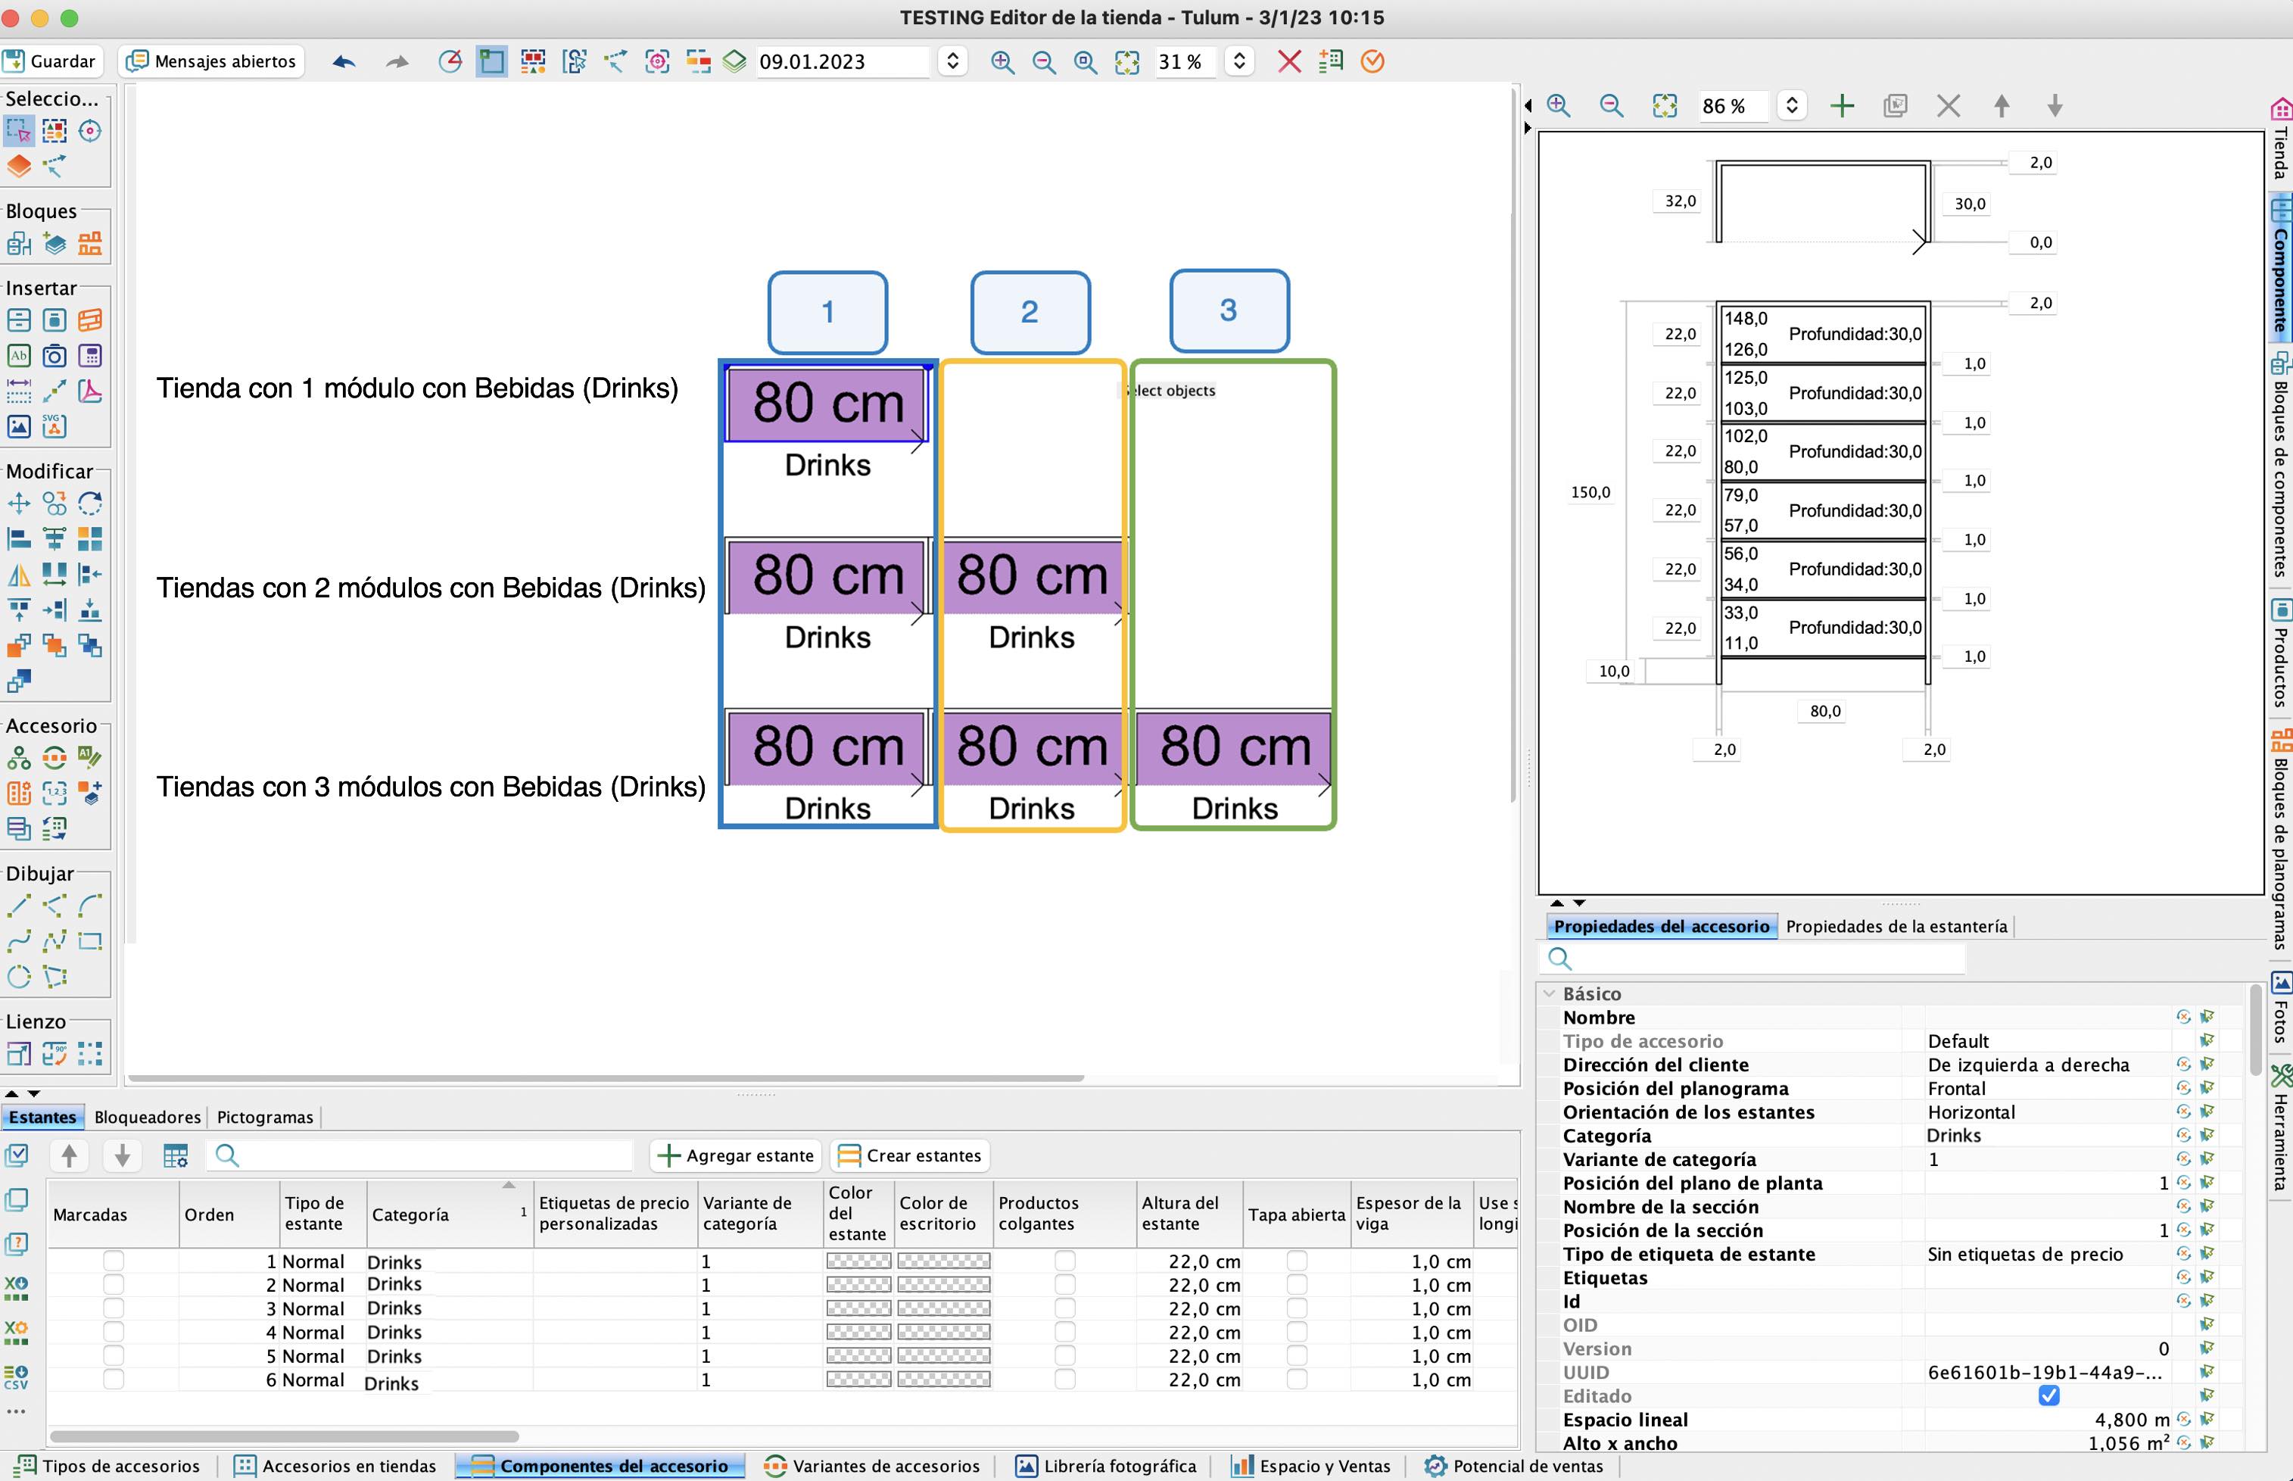2293x1481 pixels.
Task: Check Marcadas box for row 3
Action: point(114,1308)
